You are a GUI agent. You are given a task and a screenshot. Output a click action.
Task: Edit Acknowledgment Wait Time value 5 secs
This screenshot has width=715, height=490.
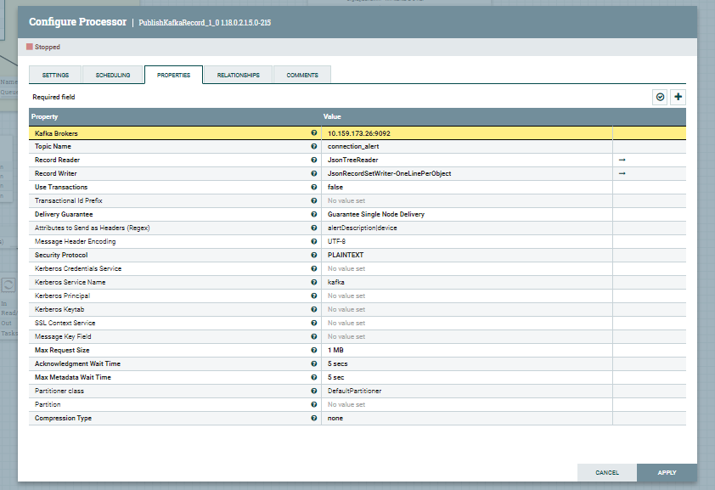tap(467, 363)
